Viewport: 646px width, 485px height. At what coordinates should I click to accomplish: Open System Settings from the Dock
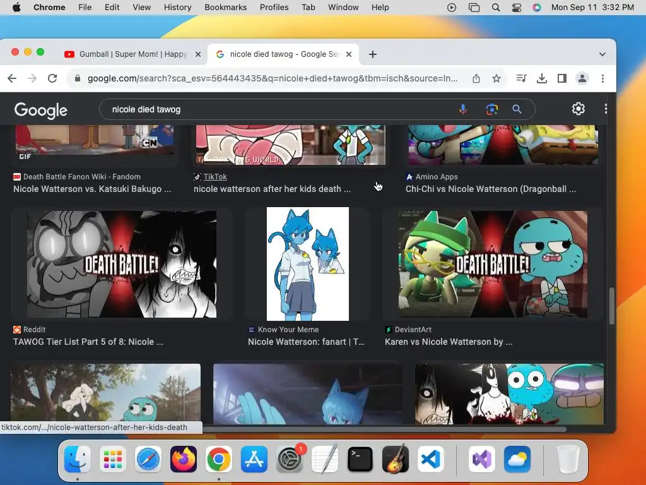point(290,459)
